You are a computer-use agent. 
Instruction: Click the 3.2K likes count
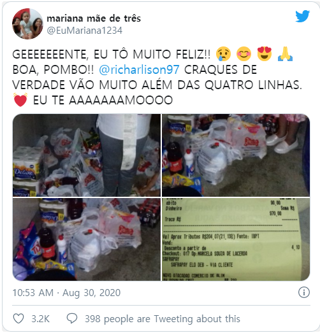click(x=40, y=319)
